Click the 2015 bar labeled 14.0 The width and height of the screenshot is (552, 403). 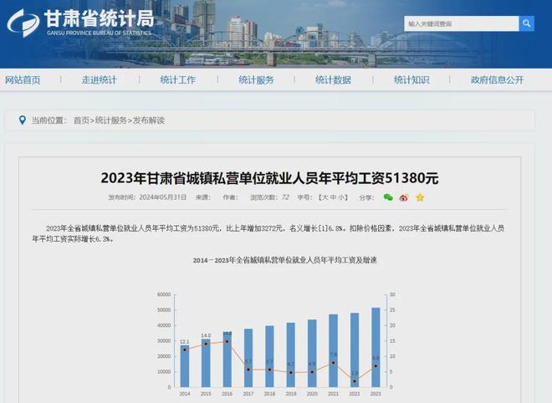[206, 363]
